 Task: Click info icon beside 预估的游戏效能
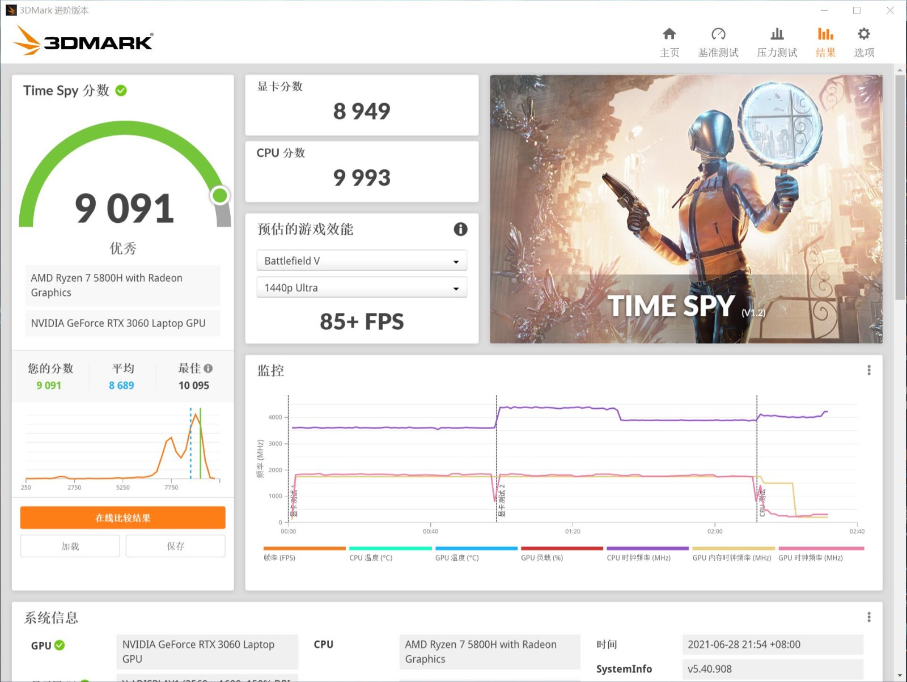(x=460, y=229)
